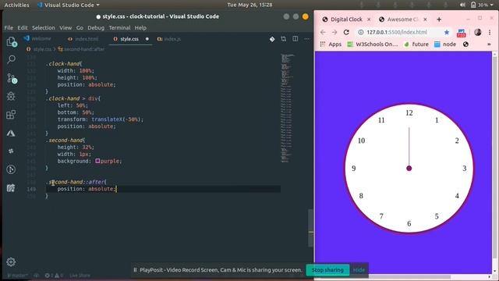Split the editor with the split icon
Image resolution: width=499 pixels, height=281 pixels.
296,39
